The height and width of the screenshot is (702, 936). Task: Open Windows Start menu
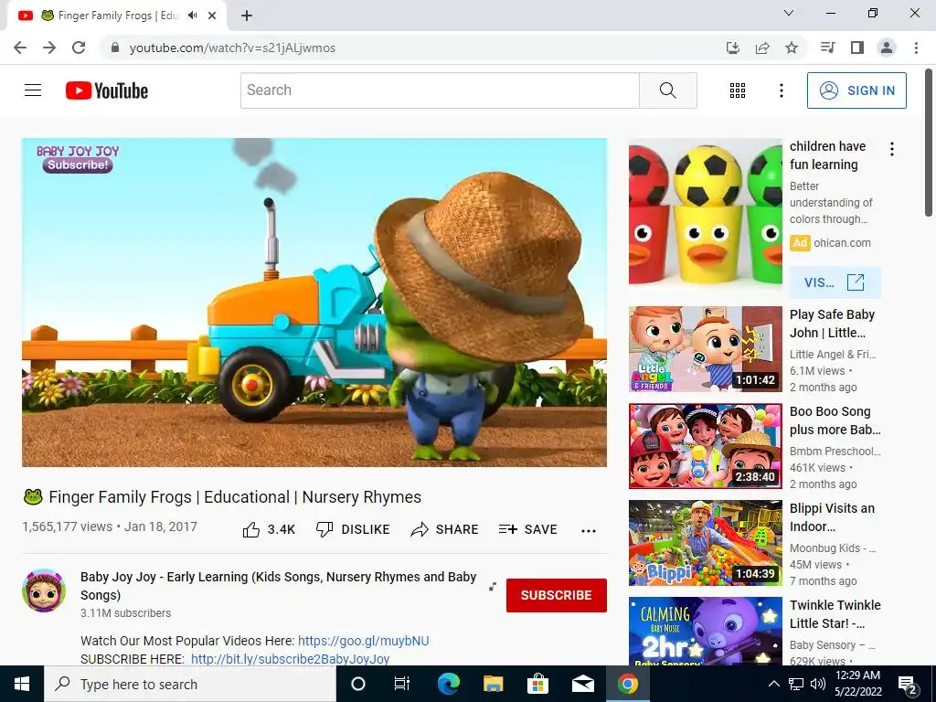pos(22,684)
